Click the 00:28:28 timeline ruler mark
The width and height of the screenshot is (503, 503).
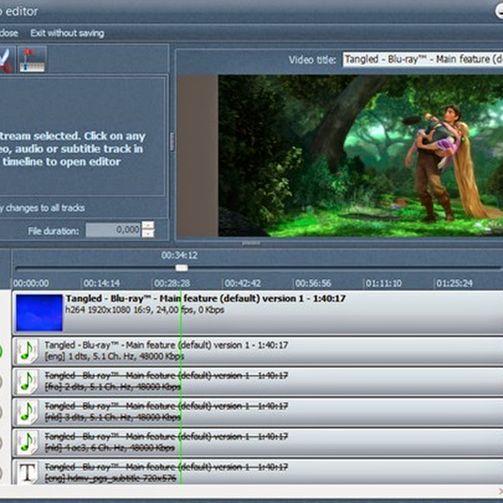click(x=172, y=284)
